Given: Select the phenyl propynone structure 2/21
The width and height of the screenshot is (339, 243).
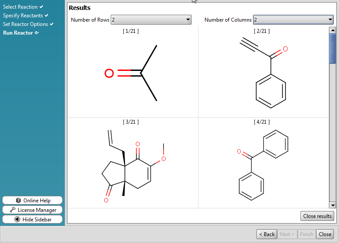Looking at the screenshot, I should pyautogui.click(x=264, y=74).
